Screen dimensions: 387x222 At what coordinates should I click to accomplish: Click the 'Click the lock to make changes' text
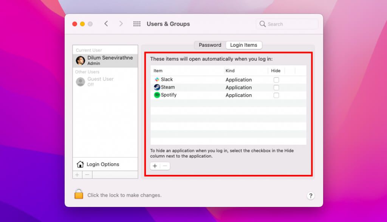124,195
